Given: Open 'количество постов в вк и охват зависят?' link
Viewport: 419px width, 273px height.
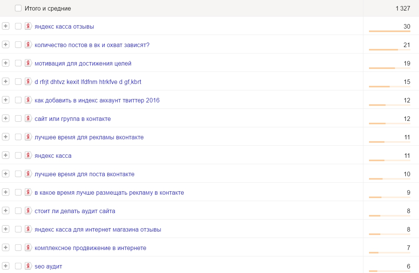Looking at the screenshot, I should 92,45.
